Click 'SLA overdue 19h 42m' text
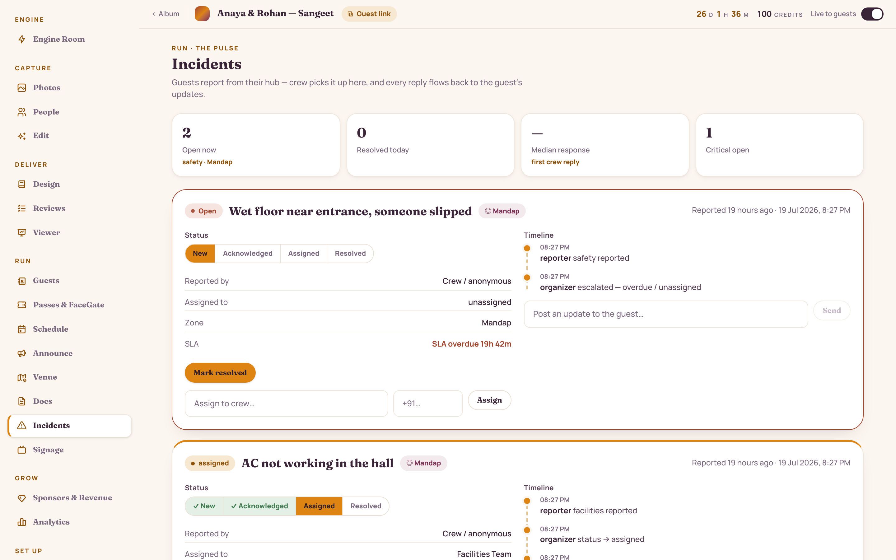The height and width of the screenshot is (560, 896). (x=471, y=344)
